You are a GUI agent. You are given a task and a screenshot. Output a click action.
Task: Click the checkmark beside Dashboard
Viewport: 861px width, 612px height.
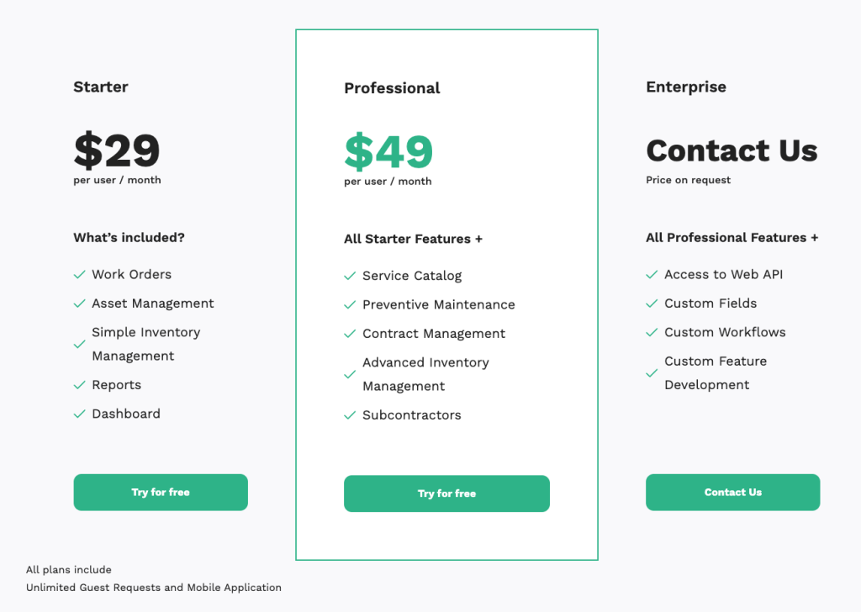pyautogui.click(x=79, y=414)
